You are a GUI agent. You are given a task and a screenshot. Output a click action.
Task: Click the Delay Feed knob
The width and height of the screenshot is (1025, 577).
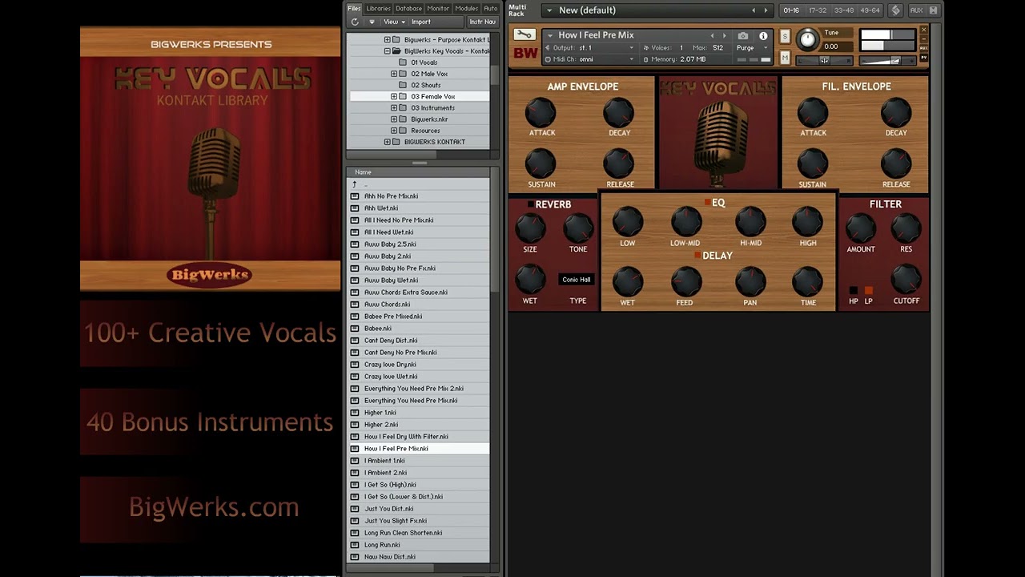tap(685, 282)
